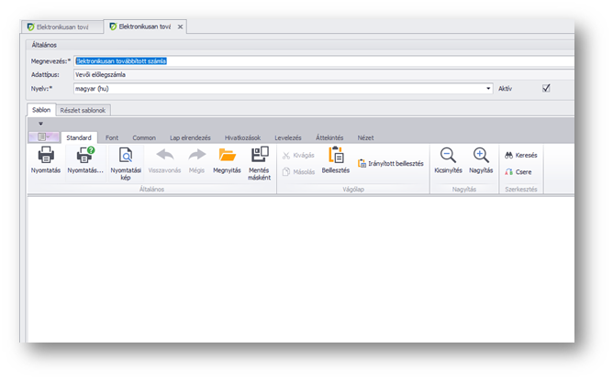The height and width of the screenshot is (381, 613).
Task: Open Irányított beillesztés paste special
Action: (x=390, y=163)
